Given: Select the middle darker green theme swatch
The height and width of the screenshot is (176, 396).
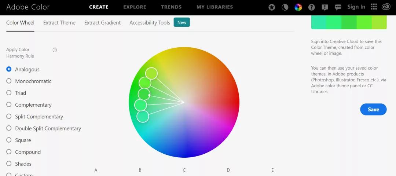Looking at the screenshot, I should 349,22.
